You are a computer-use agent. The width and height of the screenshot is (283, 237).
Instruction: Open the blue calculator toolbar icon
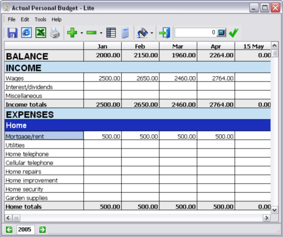click(x=125, y=33)
